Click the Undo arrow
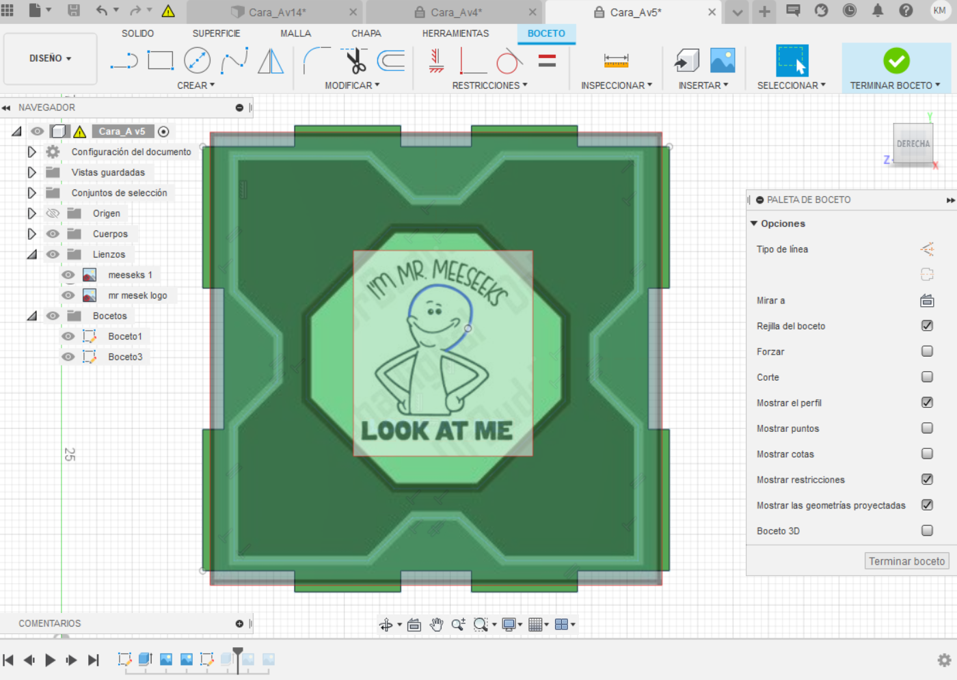957x680 pixels. pyautogui.click(x=102, y=10)
